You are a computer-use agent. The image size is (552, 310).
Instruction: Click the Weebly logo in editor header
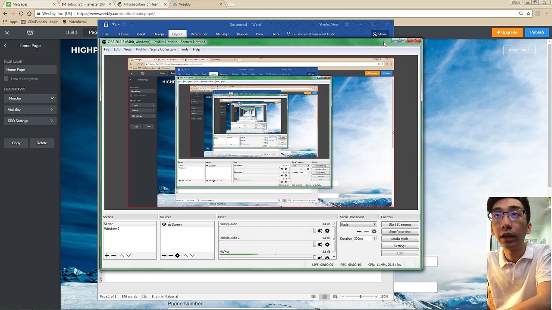(x=30, y=33)
